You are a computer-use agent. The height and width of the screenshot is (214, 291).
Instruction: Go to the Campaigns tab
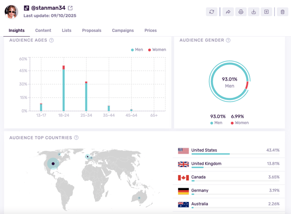(123, 30)
